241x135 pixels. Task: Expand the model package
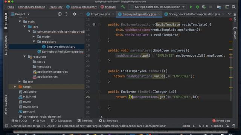pos(34,37)
